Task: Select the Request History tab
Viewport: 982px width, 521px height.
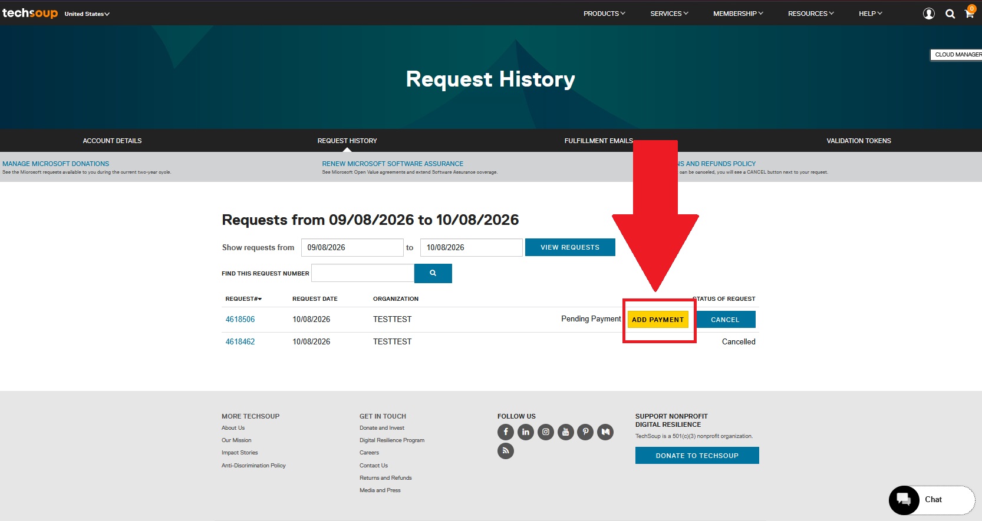Action: (347, 141)
